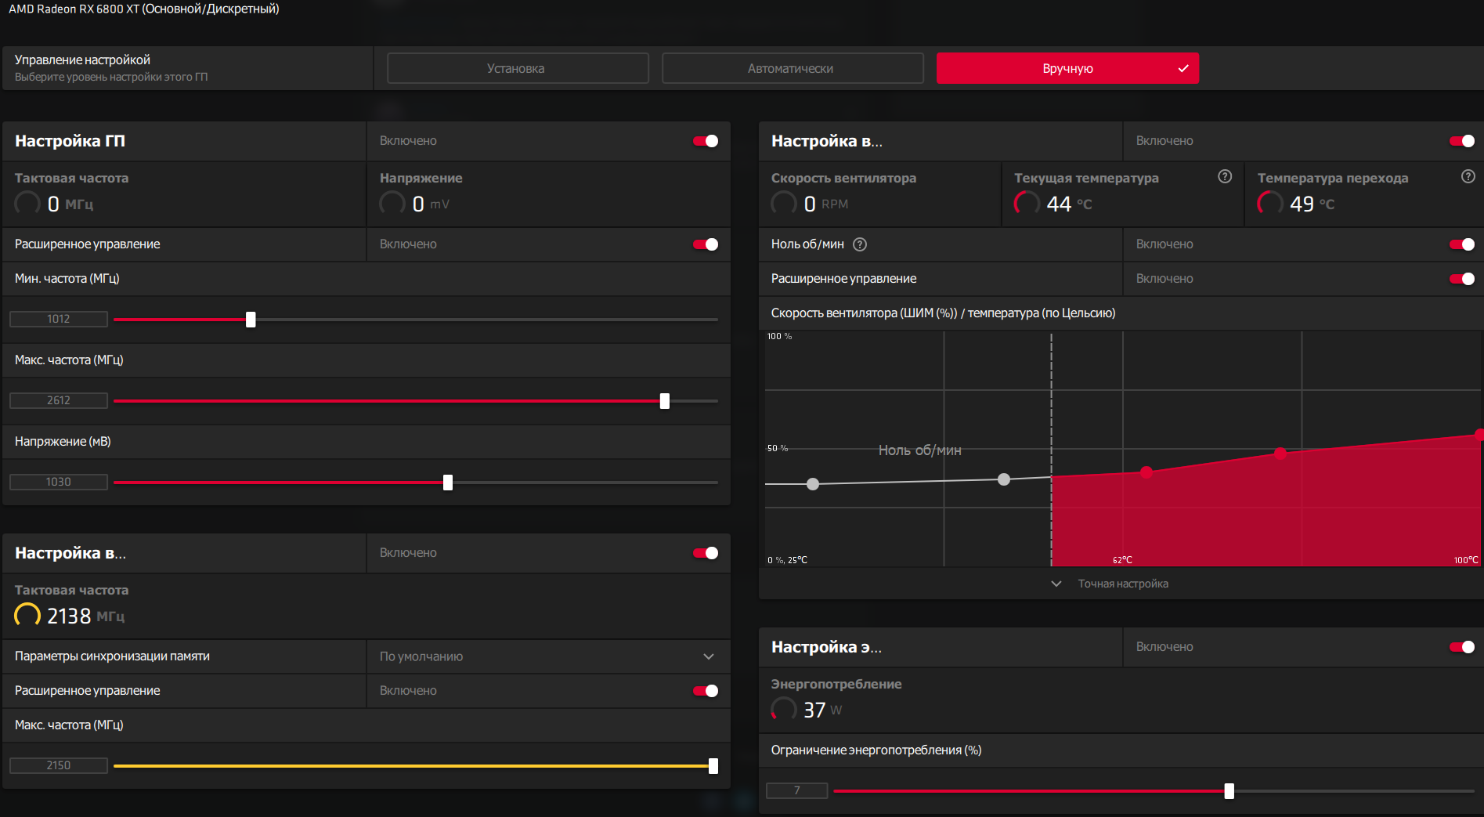Click the Вручную manual tuning button
1484x817 pixels.
[1067, 69]
